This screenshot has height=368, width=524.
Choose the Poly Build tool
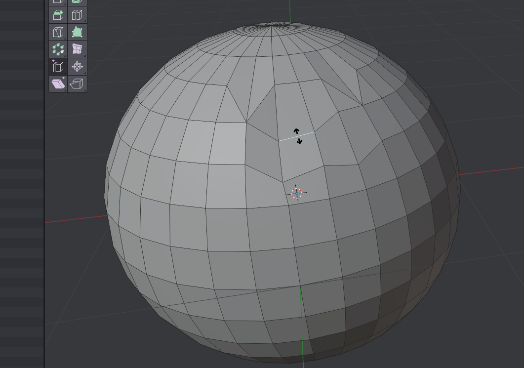(x=77, y=32)
